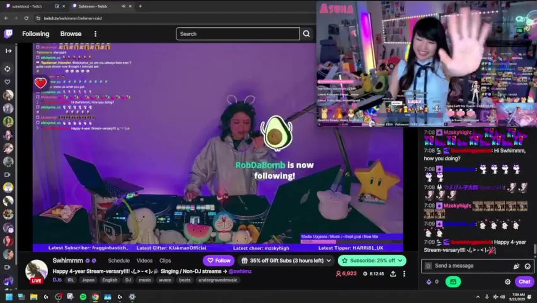The height and width of the screenshot is (303, 537).
Task: Click the English tag
Action: [110, 280]
